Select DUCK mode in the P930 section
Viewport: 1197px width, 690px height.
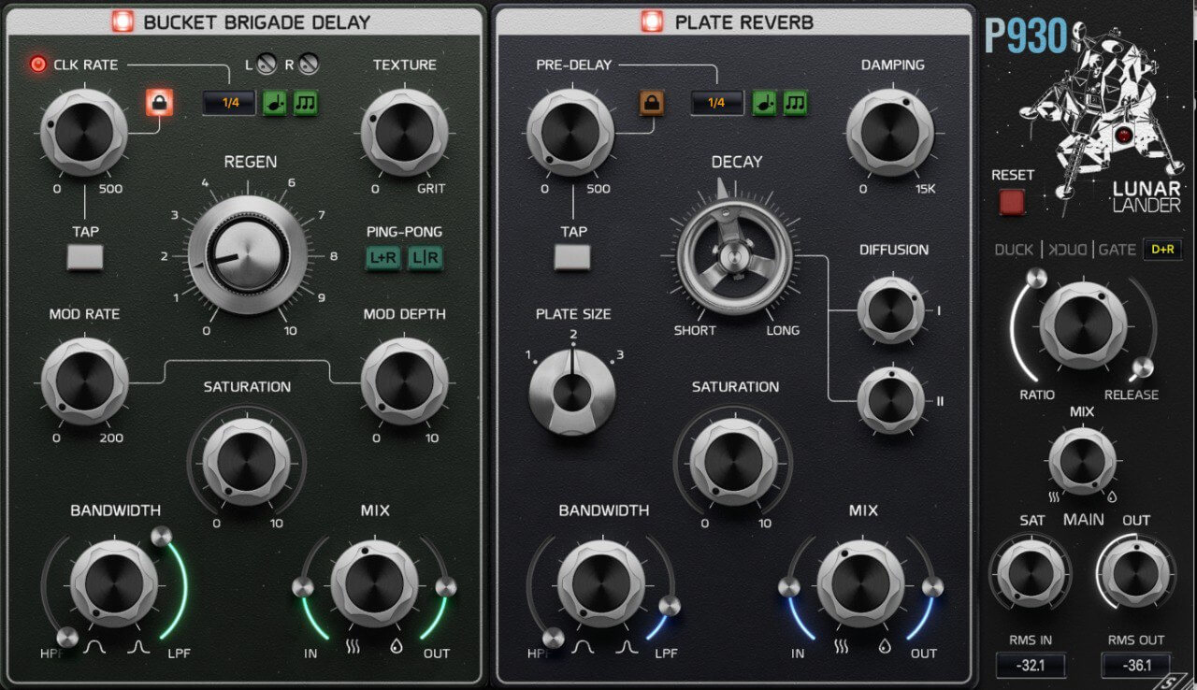[1014, 249]
